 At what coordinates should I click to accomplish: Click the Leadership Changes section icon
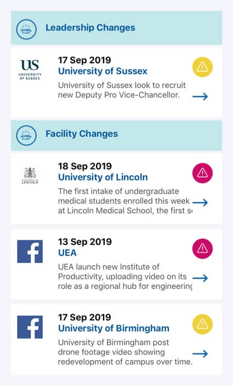[26, 30]
